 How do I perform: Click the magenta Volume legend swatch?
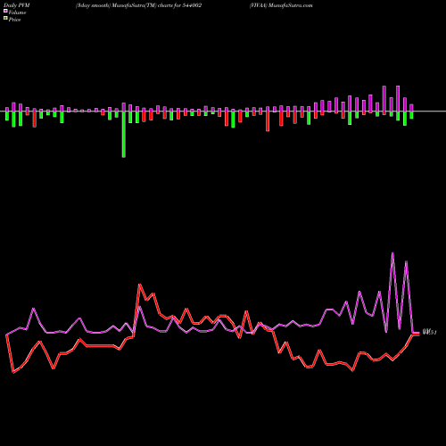(x=5, y=11)
